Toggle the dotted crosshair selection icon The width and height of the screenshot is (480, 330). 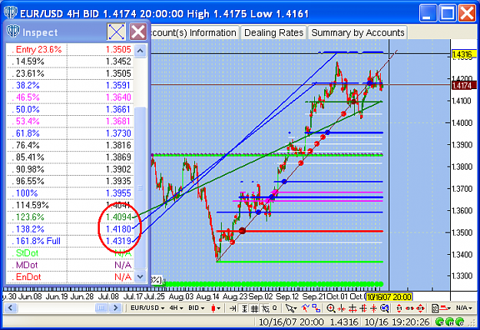tap(266, 309)
